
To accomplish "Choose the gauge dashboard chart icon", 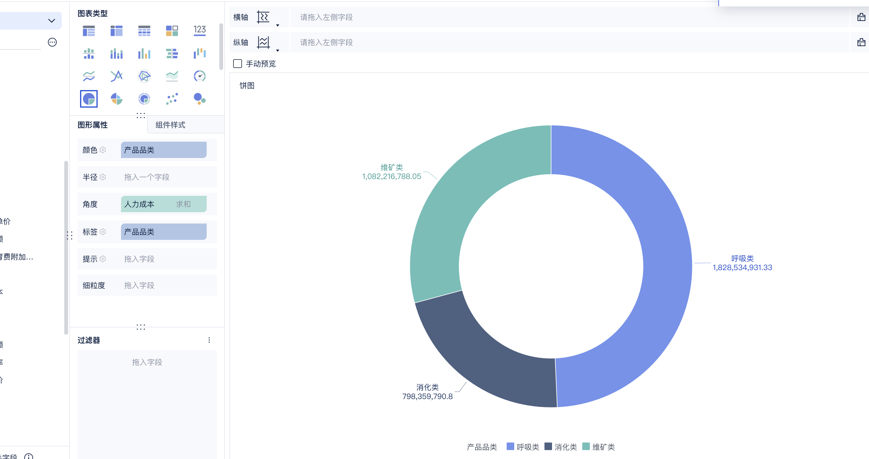I will click(199, 76).
